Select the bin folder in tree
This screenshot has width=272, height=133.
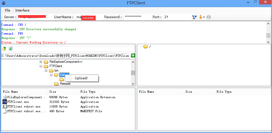tap(56, 70)
